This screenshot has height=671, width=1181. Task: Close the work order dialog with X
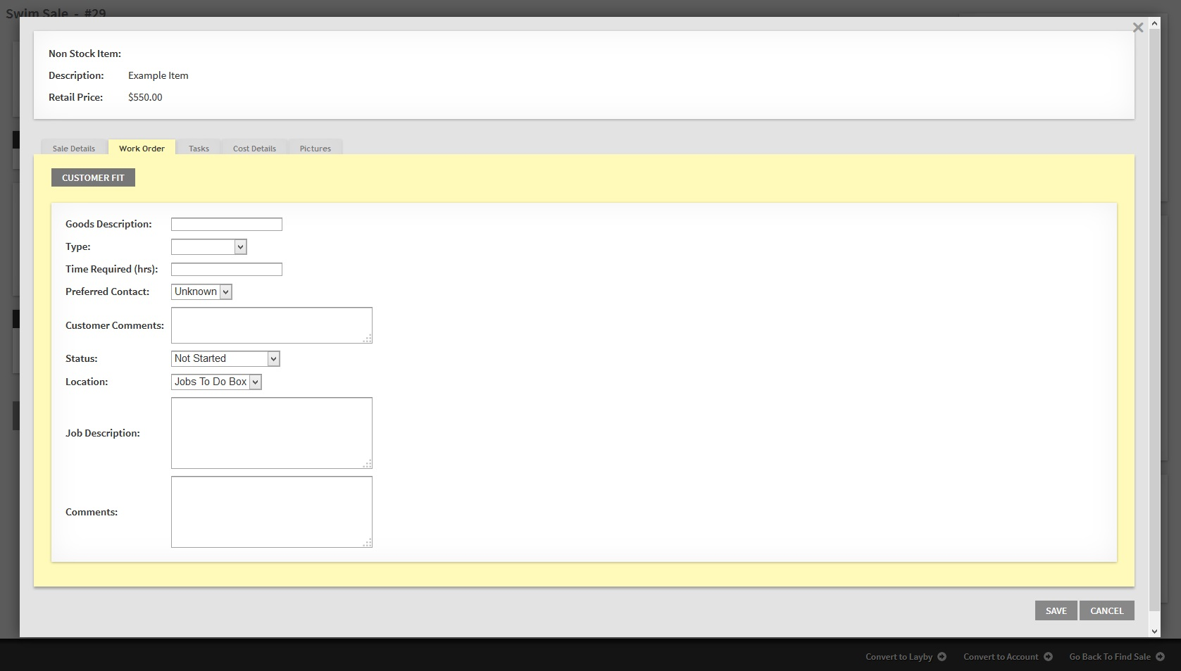coord(1137,28)
